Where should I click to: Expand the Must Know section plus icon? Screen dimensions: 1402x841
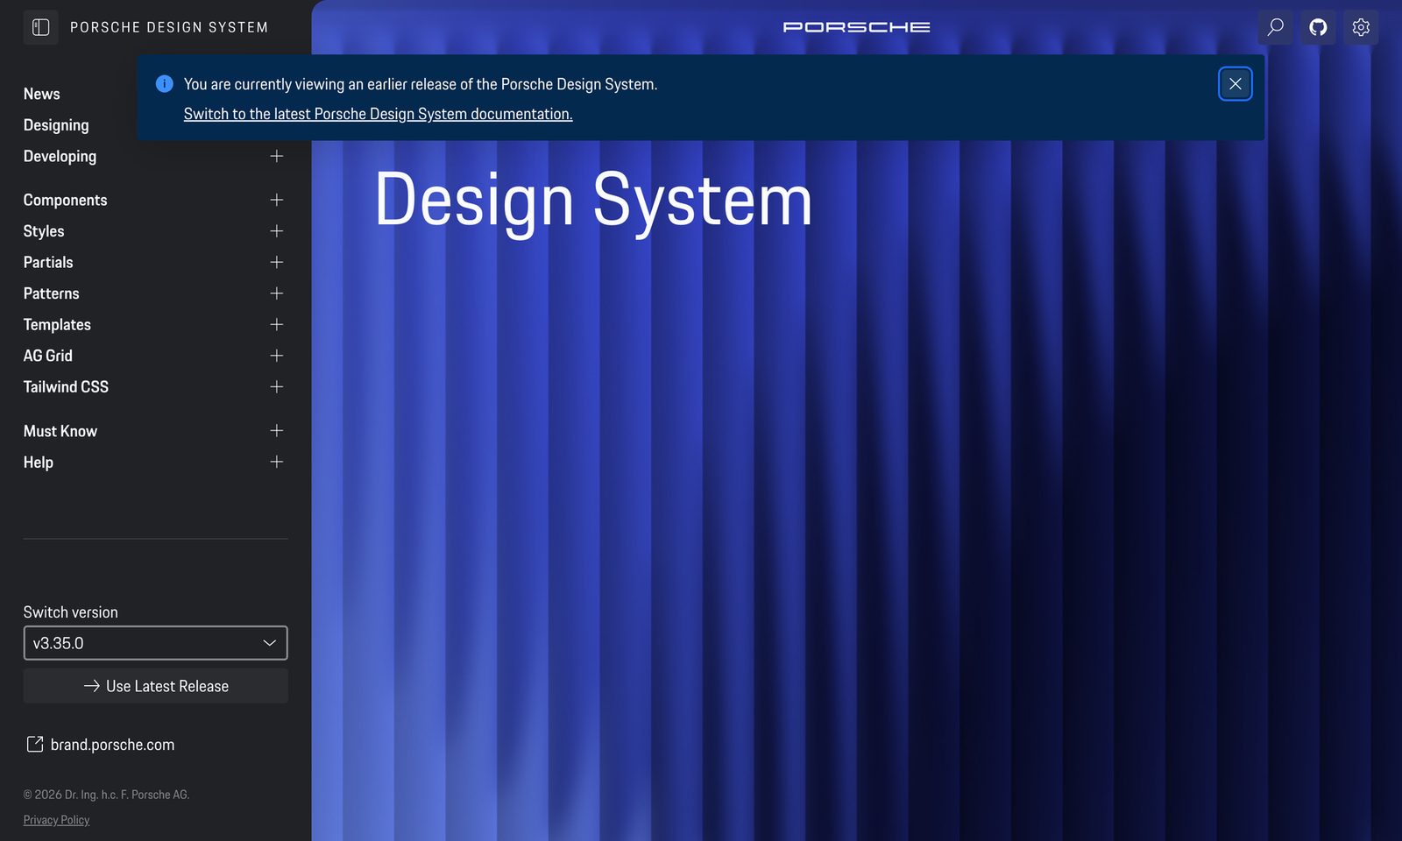tap(277, 431)
